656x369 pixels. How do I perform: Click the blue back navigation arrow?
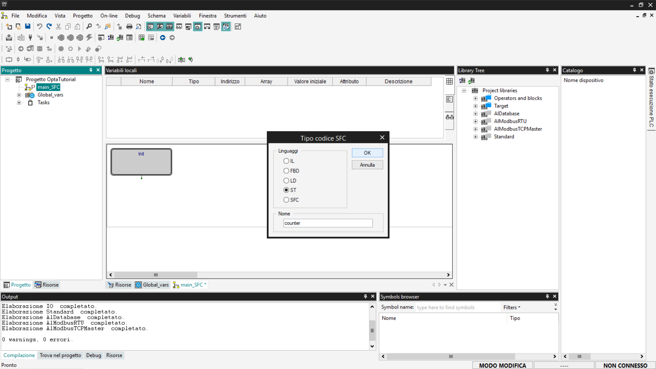click(163, 38)
